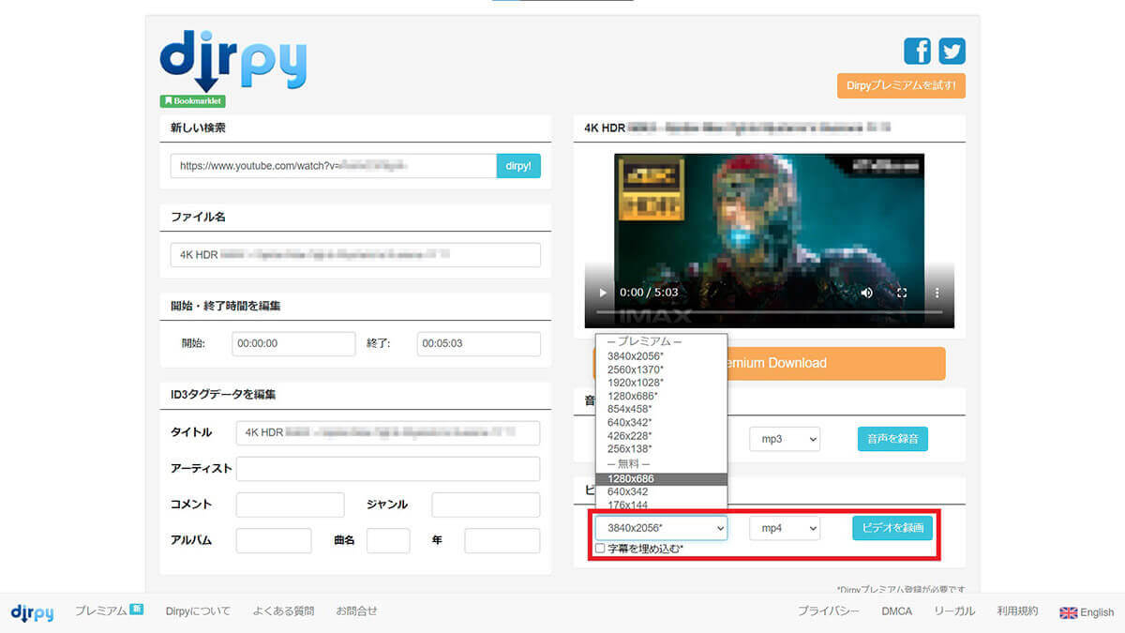
Task: Click the dirpy logo at top
Action: tap(233, 64)
